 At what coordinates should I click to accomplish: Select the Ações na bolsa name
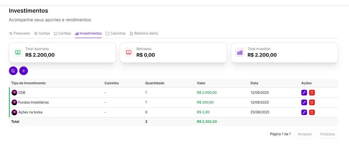click(30, 112)
